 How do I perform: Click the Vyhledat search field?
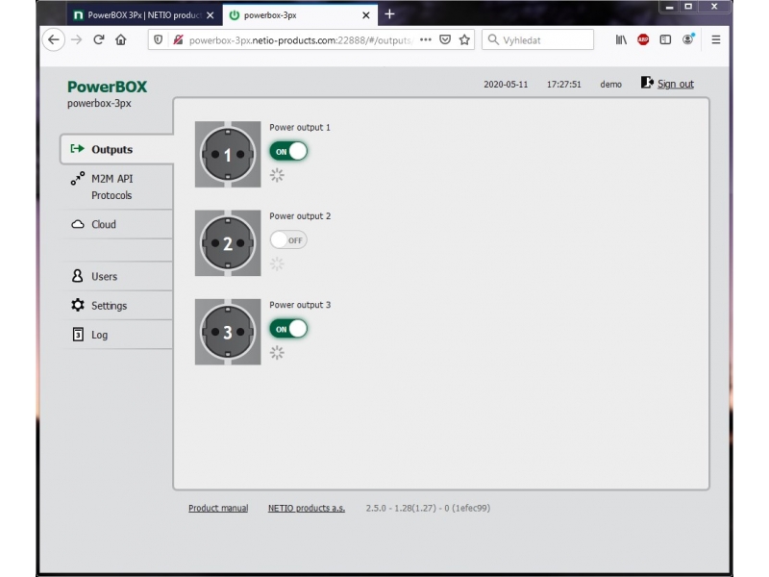point(537,39)
